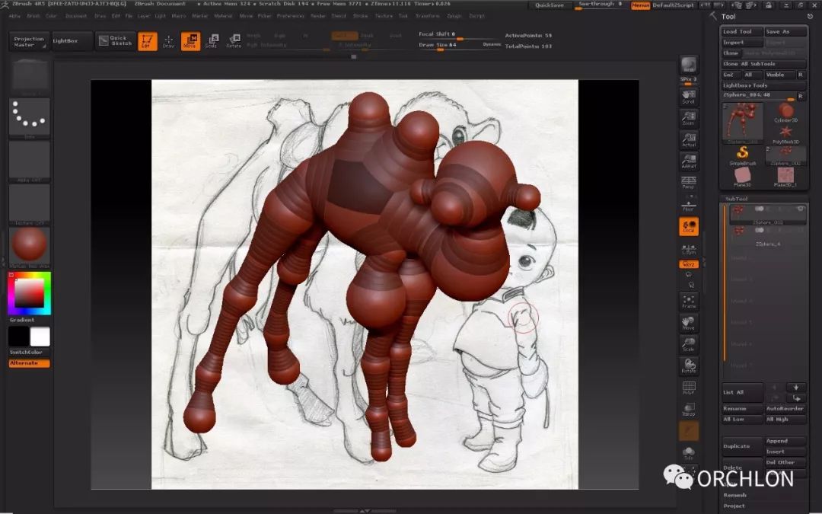822x514 pixels.
Task: Toggle Local transformation button
Action: (688, 227)
